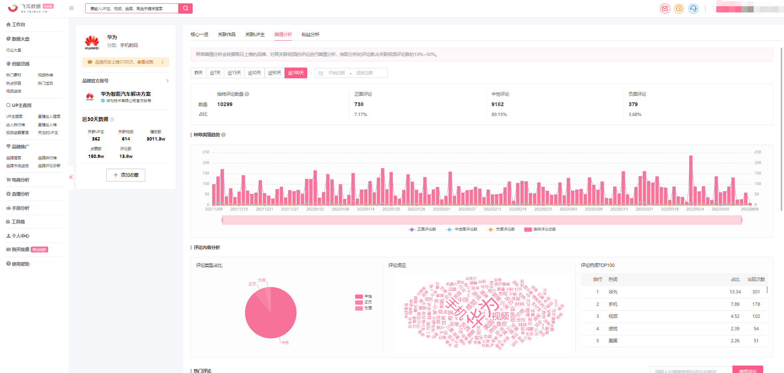Open 热门素材 sidebar link
Screen dimensions: 784x373
click(x=14, y=75)
